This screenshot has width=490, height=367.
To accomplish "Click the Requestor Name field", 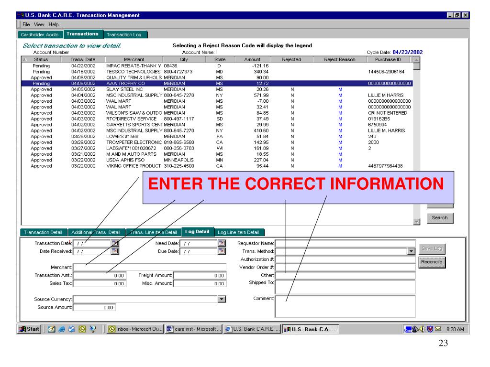I will (345, 243).
